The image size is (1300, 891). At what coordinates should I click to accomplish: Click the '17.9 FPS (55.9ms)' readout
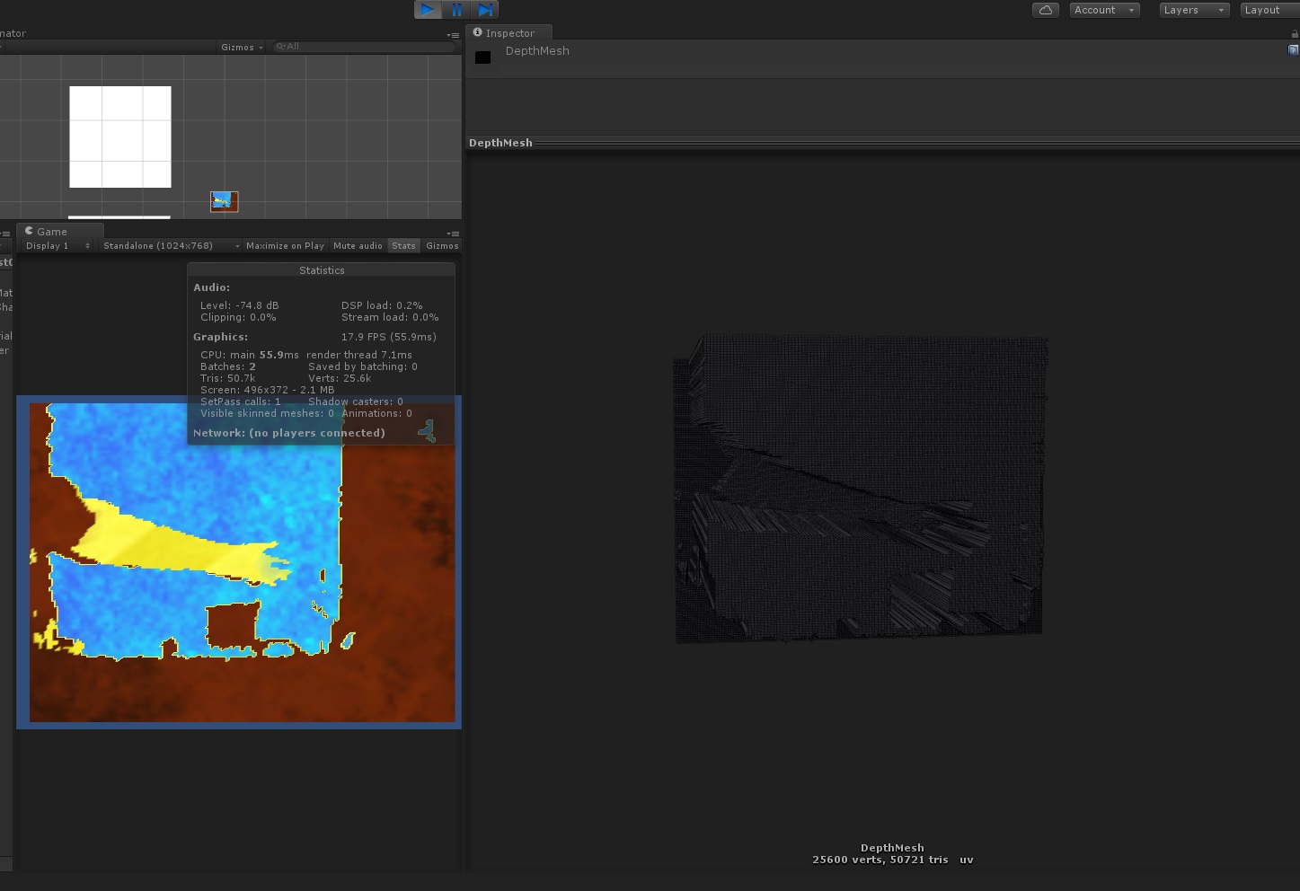(389, 337)
